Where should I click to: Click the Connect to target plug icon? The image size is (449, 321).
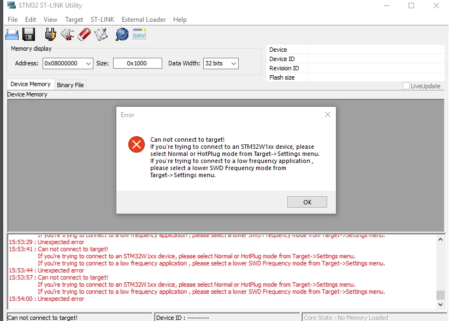[x=50, y=34]
